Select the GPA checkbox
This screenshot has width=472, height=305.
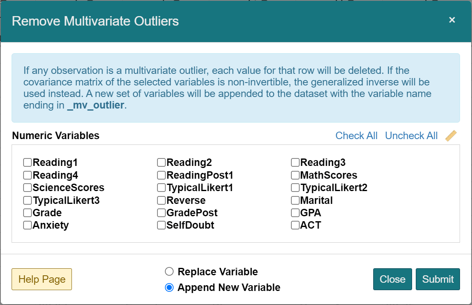click(295, 213)
